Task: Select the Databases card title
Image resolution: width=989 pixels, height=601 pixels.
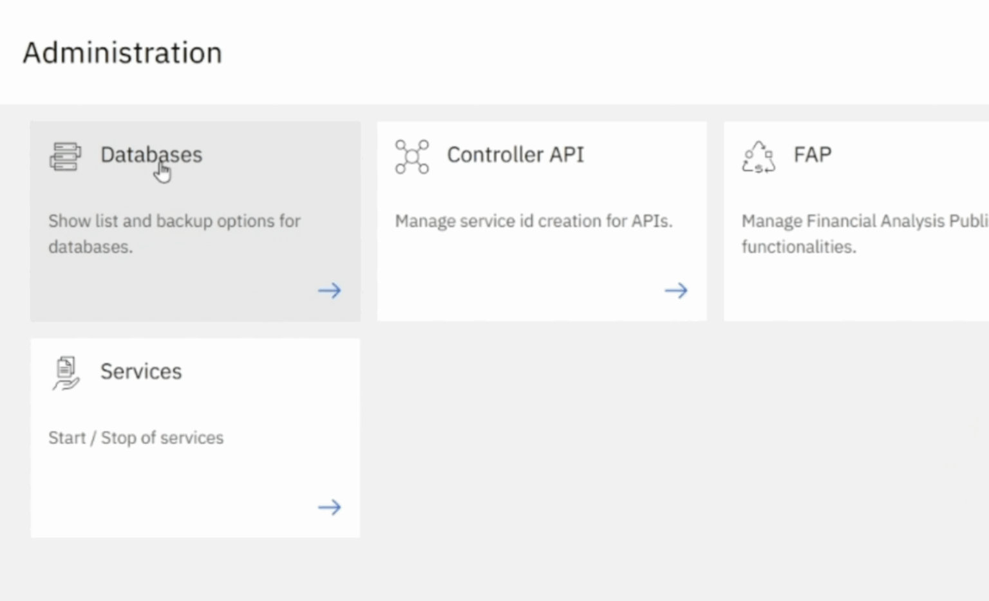Action: point(151,155)
